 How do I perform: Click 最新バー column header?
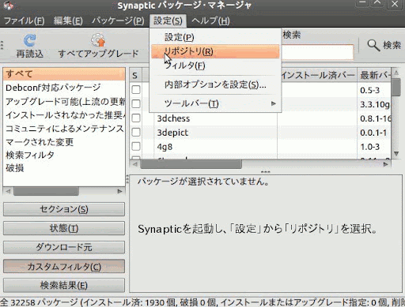tap(374, 76)
